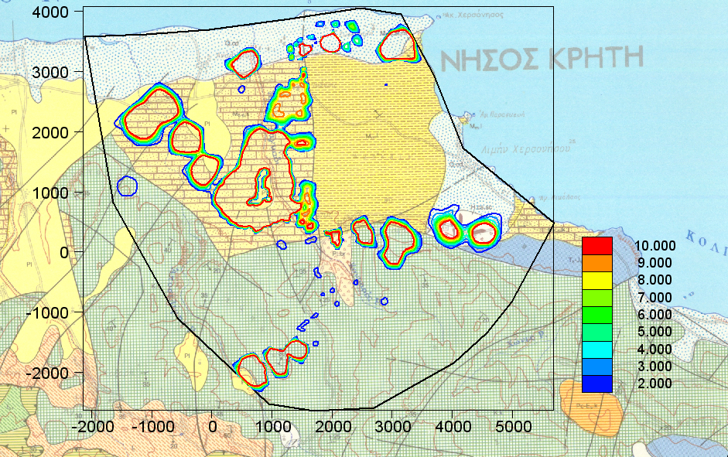Select the vertical axis label "1000"
The image size is (728, 457).
point(50,193)
